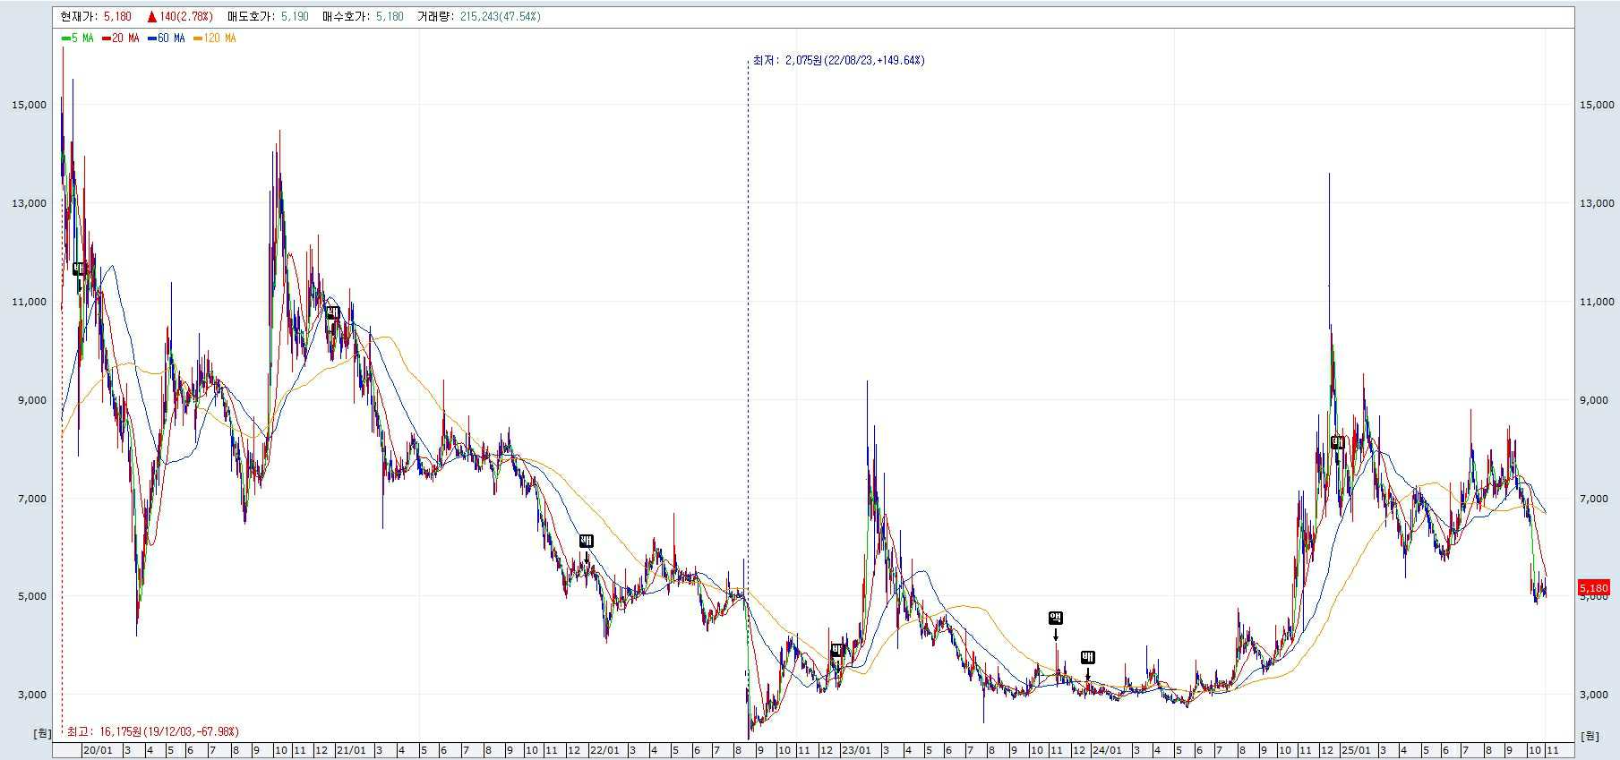
Task: Click the 배 marker near December 2020
Action: 332,312
